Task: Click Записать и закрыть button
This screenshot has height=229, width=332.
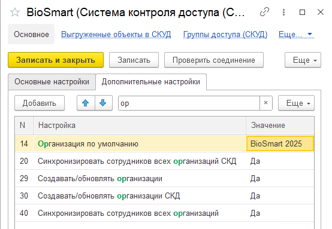Action: click(56, 60)
